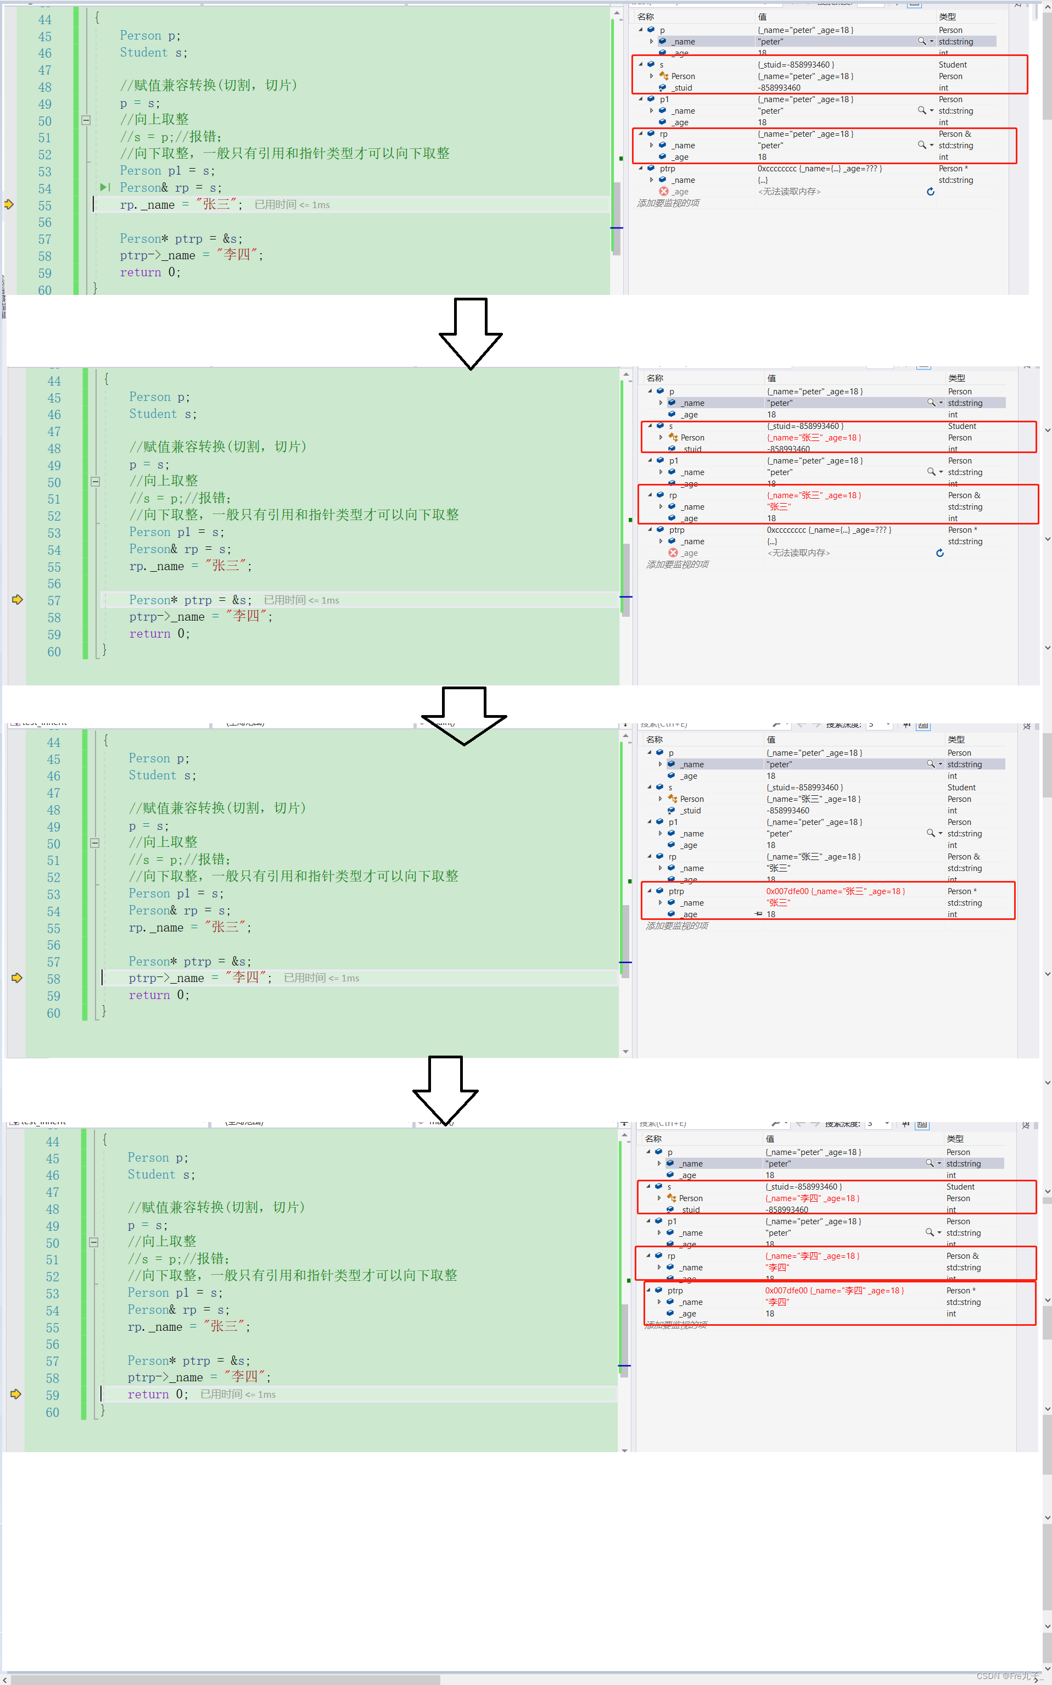The height and width of the screenshot is (1685, 1052).
Task: Click value 0x007dfe00 {_name="张三" _age=18}
Action: (836, 891)
